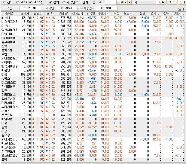Click the 외국계증권사 time value 15:03:00
The width and height of the screenshot is (186, 164).
tap(106, 8)
